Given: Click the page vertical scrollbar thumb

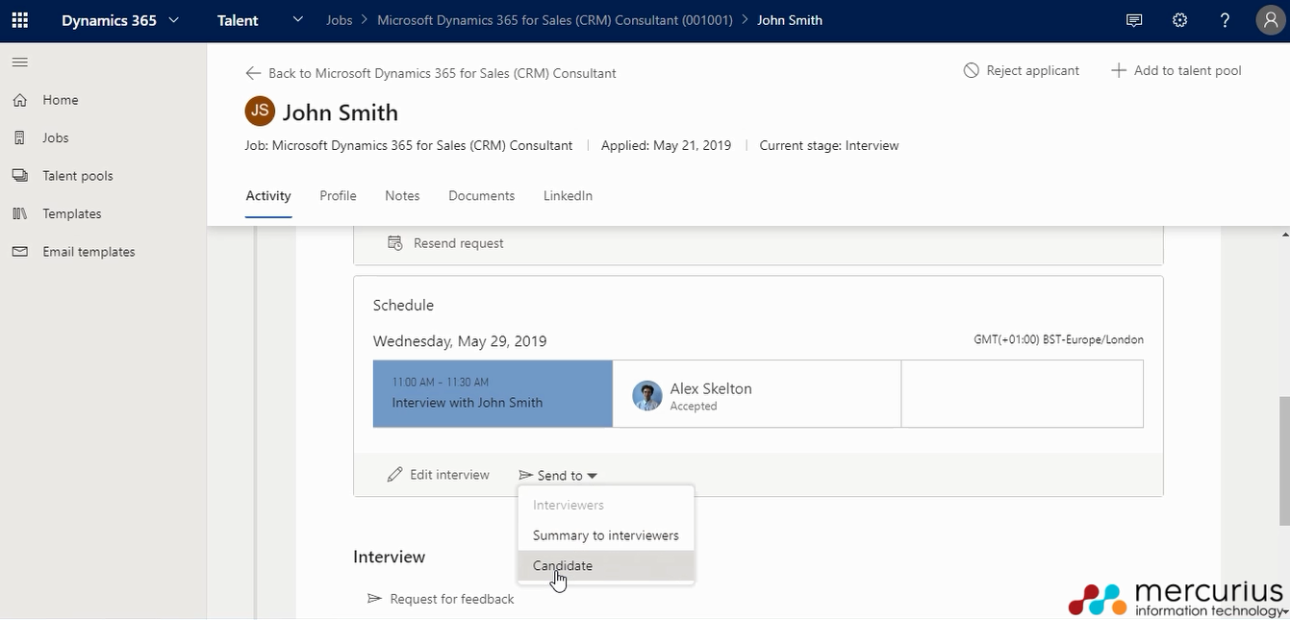Looking at the screenshot, I should [1283, 460].
